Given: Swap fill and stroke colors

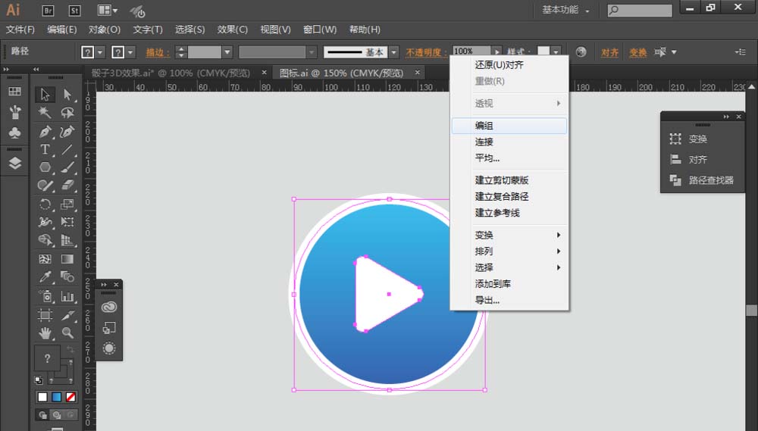Looking at the screenshot, I should pos(70,349).
